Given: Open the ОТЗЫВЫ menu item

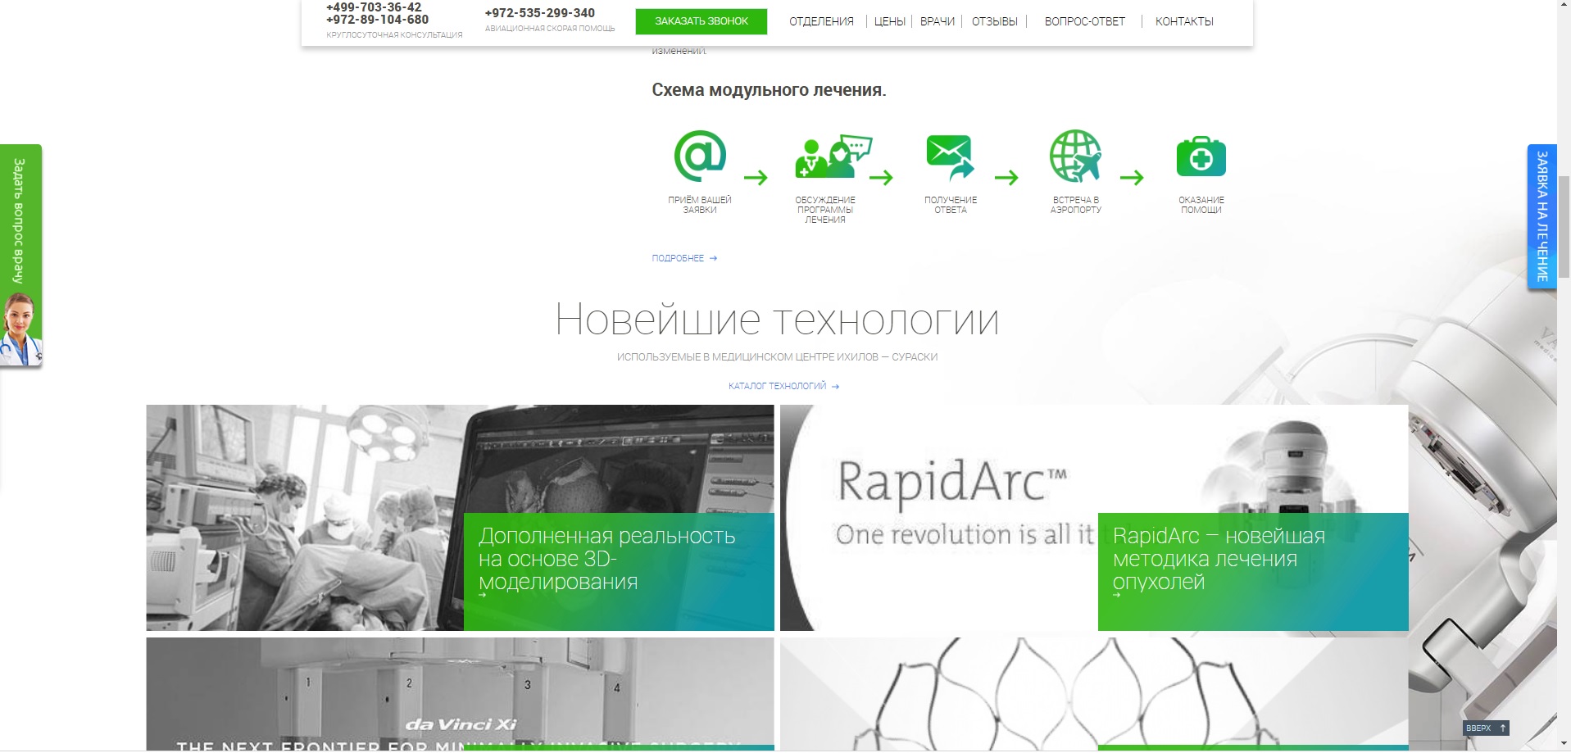Looking at the screenshot, I should 994,21.
